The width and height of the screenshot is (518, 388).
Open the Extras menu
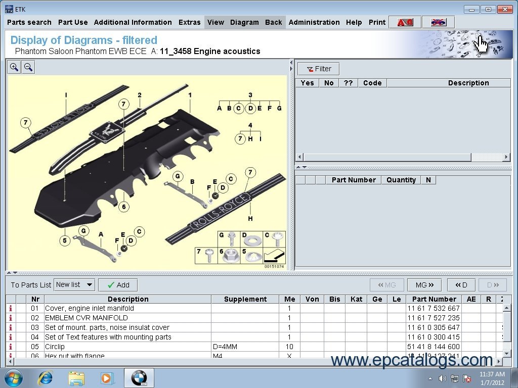[x=190, y=22]
